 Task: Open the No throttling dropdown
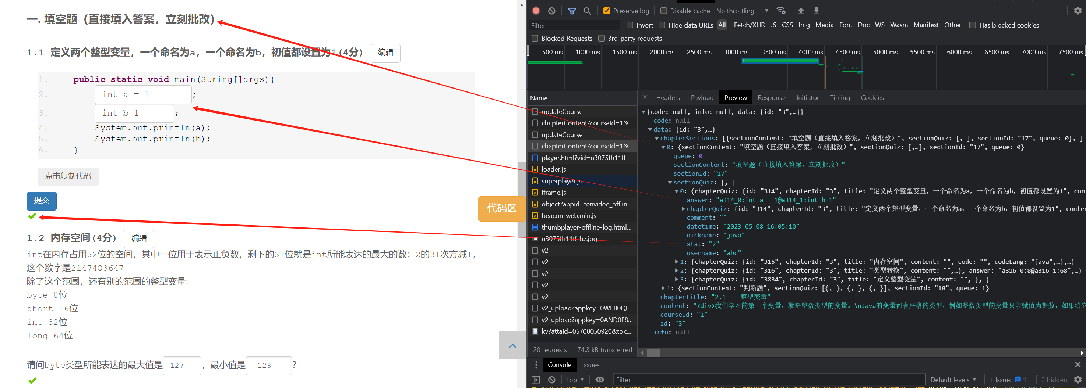pos(742,11)
